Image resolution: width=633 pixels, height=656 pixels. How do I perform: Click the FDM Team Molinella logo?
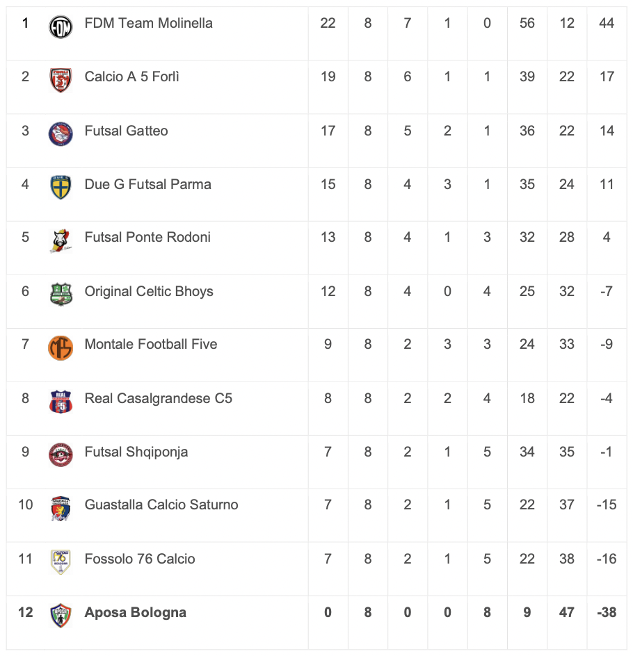(61, 27)
